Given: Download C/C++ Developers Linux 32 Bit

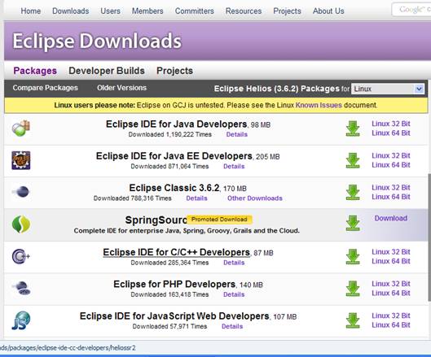Looking at the screenshot, I should pyautogui.click(x=390, y=252).
